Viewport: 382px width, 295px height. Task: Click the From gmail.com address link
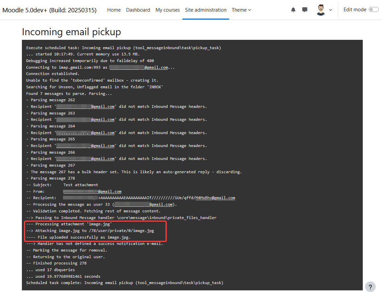coord(92,191)
